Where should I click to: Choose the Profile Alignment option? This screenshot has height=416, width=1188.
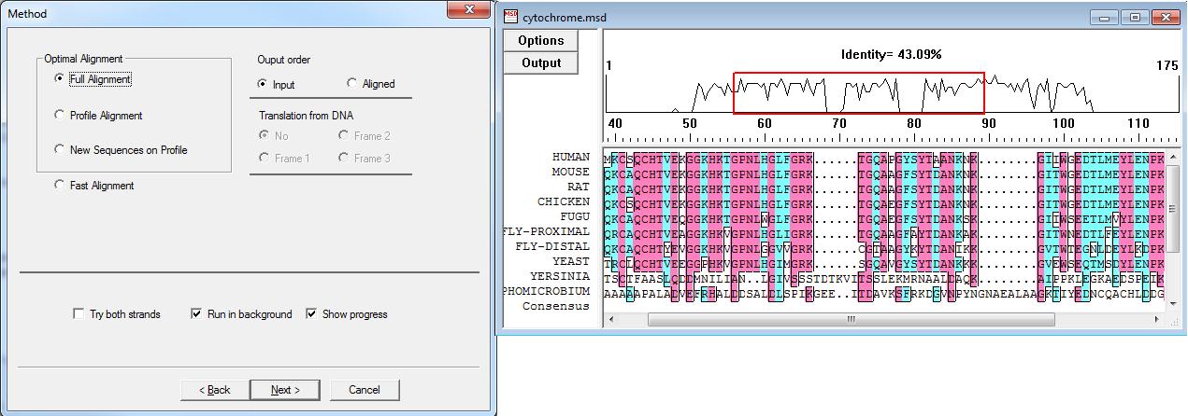(61, 116)
